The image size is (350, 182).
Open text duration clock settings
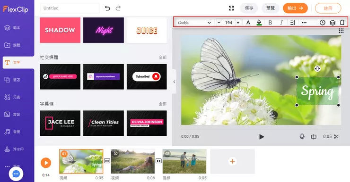(x=322, y=23)
